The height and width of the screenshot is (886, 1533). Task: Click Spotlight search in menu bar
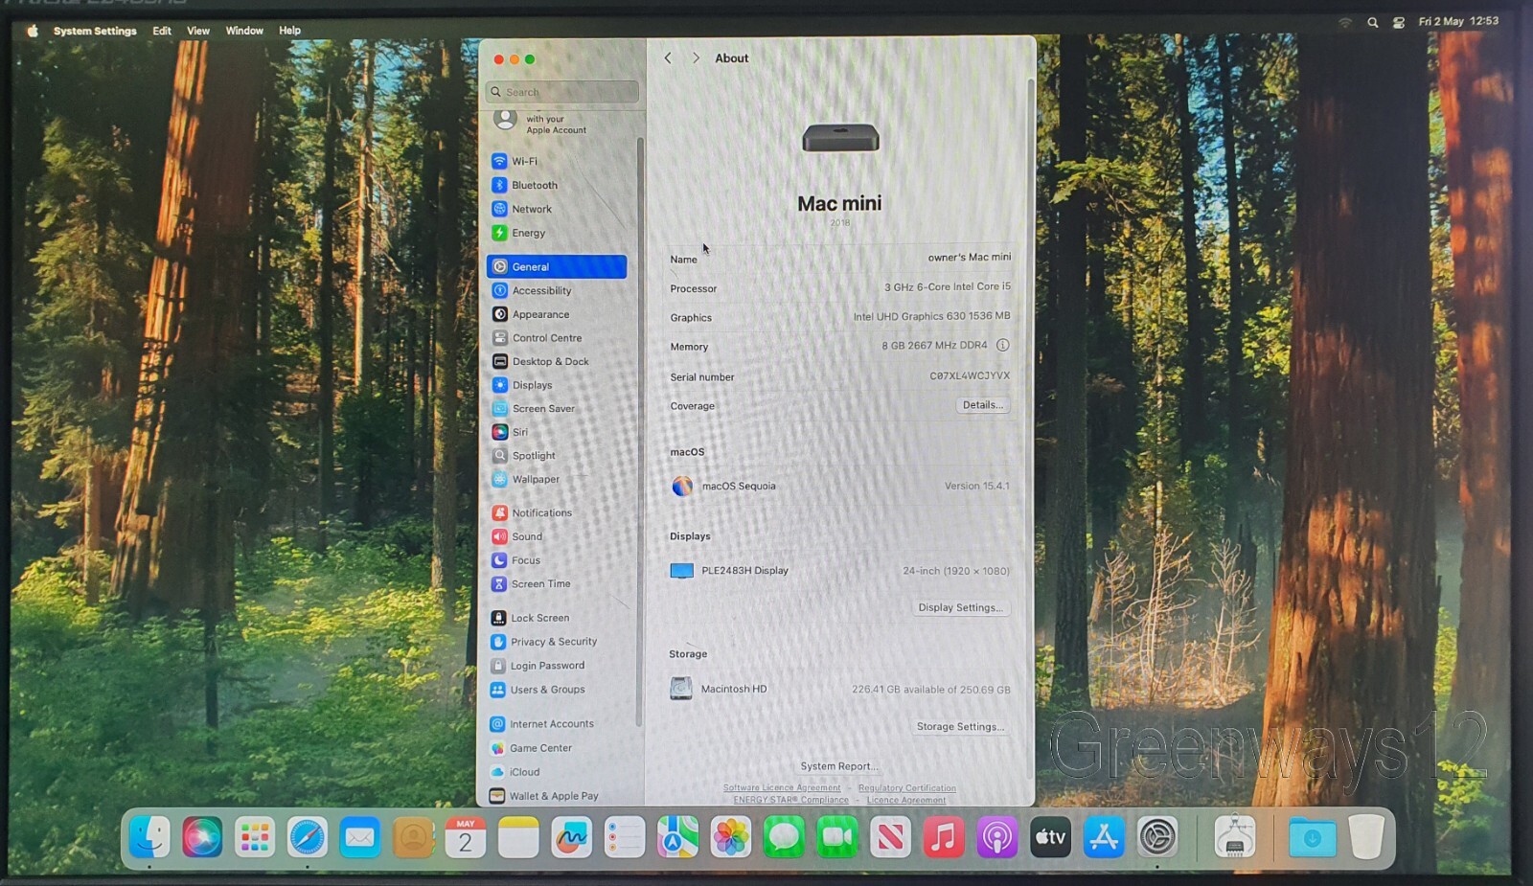pos(1372,22)
